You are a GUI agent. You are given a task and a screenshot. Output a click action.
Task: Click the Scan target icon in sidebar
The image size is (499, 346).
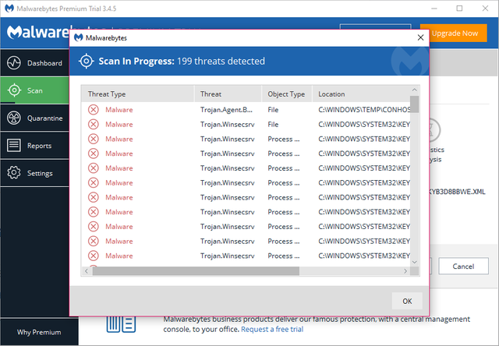14,90
